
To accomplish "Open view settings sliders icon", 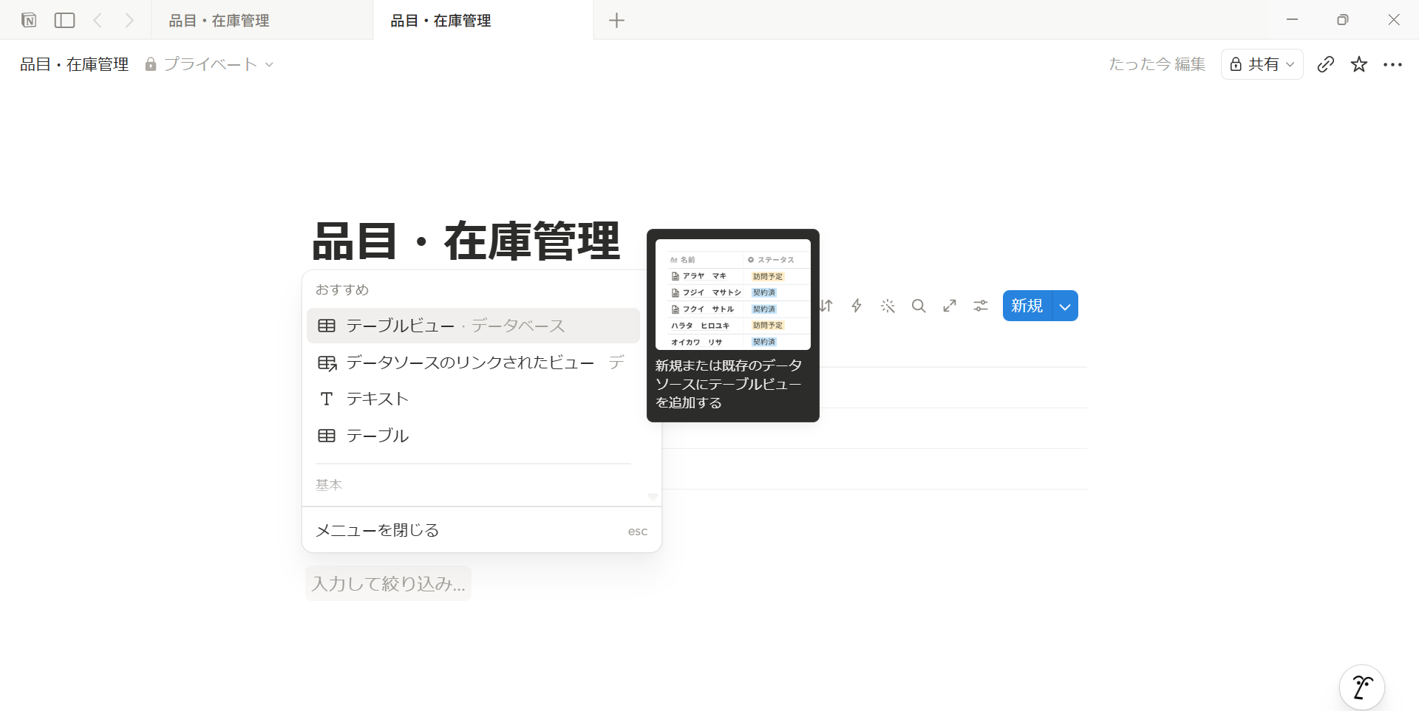I will coord(981,306).
